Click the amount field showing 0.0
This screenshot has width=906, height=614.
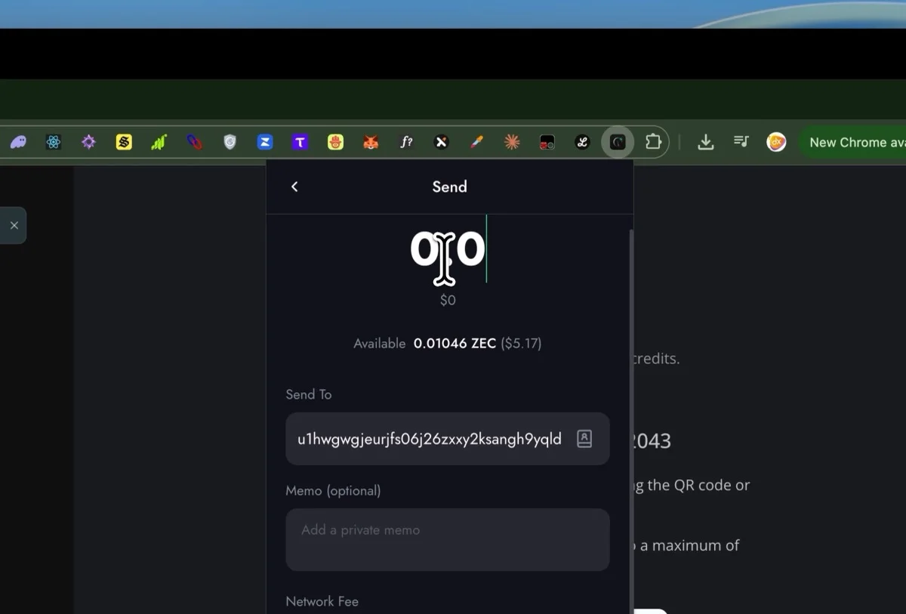[x=448, y=249]
